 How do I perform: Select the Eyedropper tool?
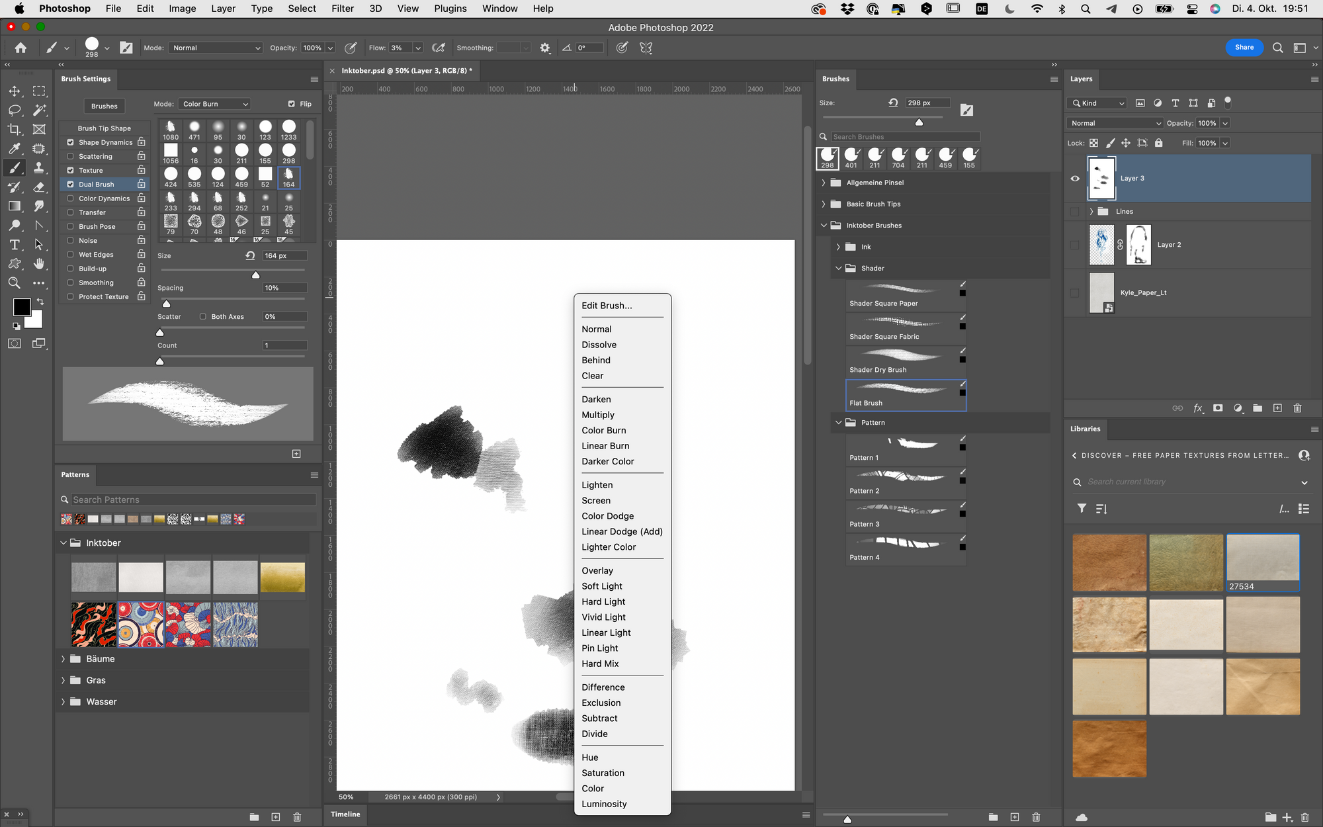(15, 148)
